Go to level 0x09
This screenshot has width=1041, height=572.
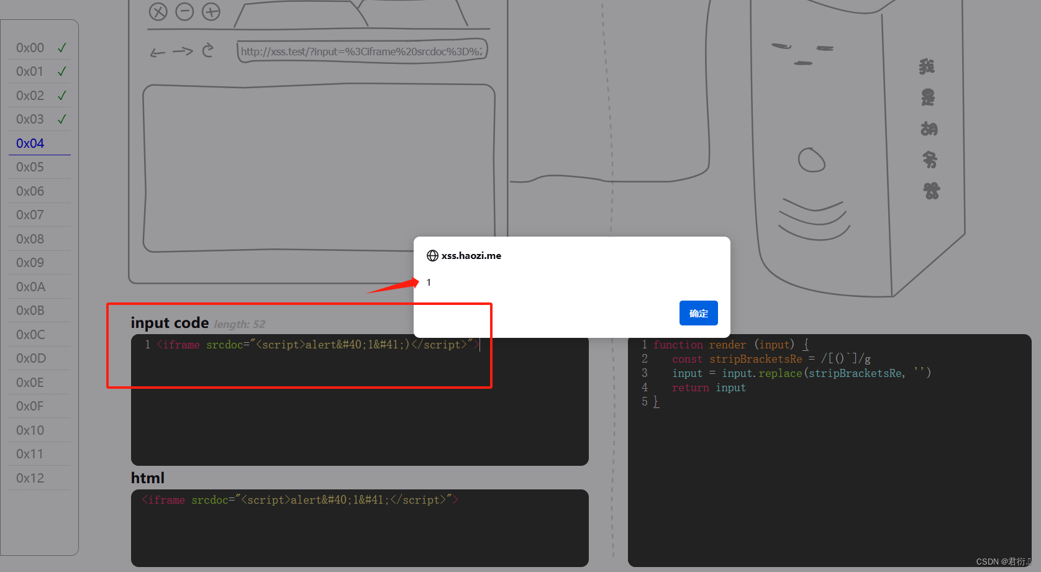pos(30,263)
